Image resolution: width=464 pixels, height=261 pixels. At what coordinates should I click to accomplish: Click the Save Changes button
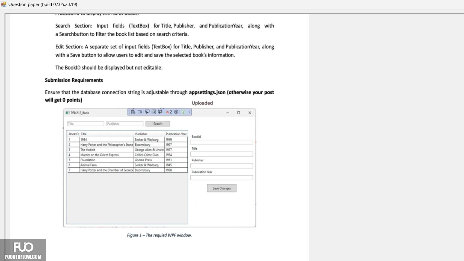(222, 188)
